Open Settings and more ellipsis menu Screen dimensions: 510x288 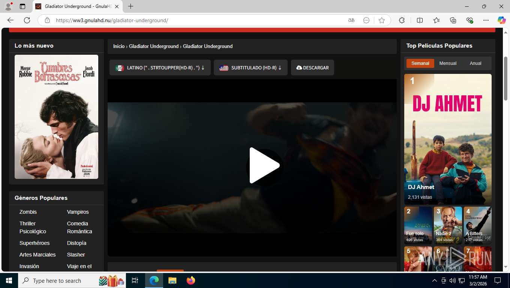tap(486, 20)
